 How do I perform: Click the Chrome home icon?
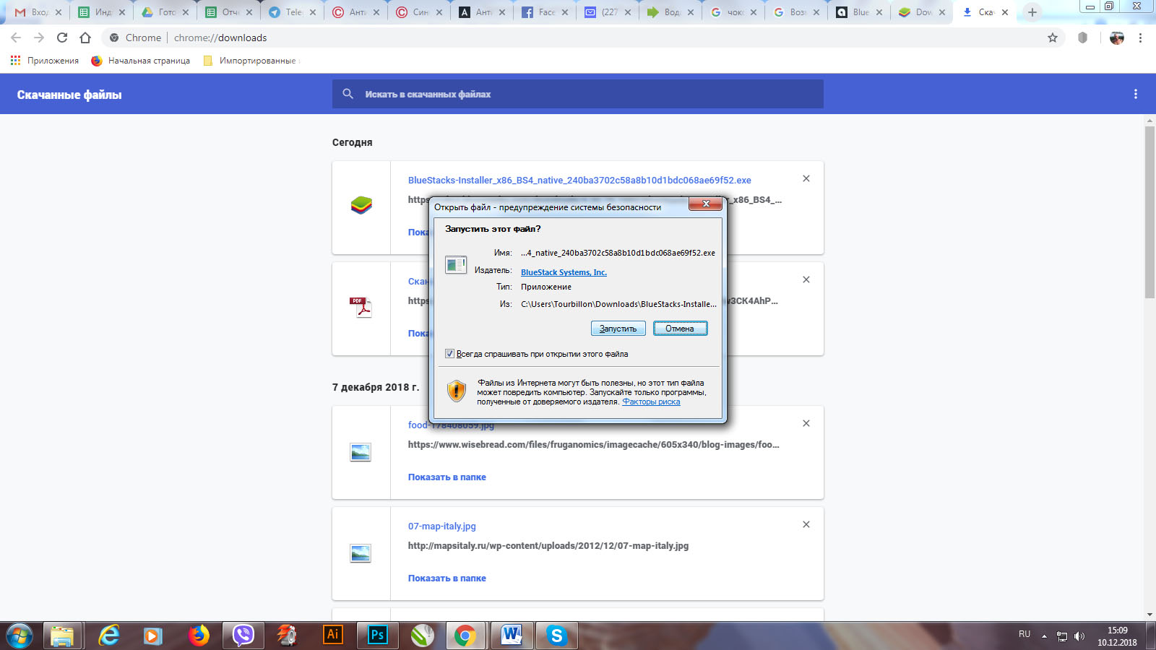tap(85, 38)
